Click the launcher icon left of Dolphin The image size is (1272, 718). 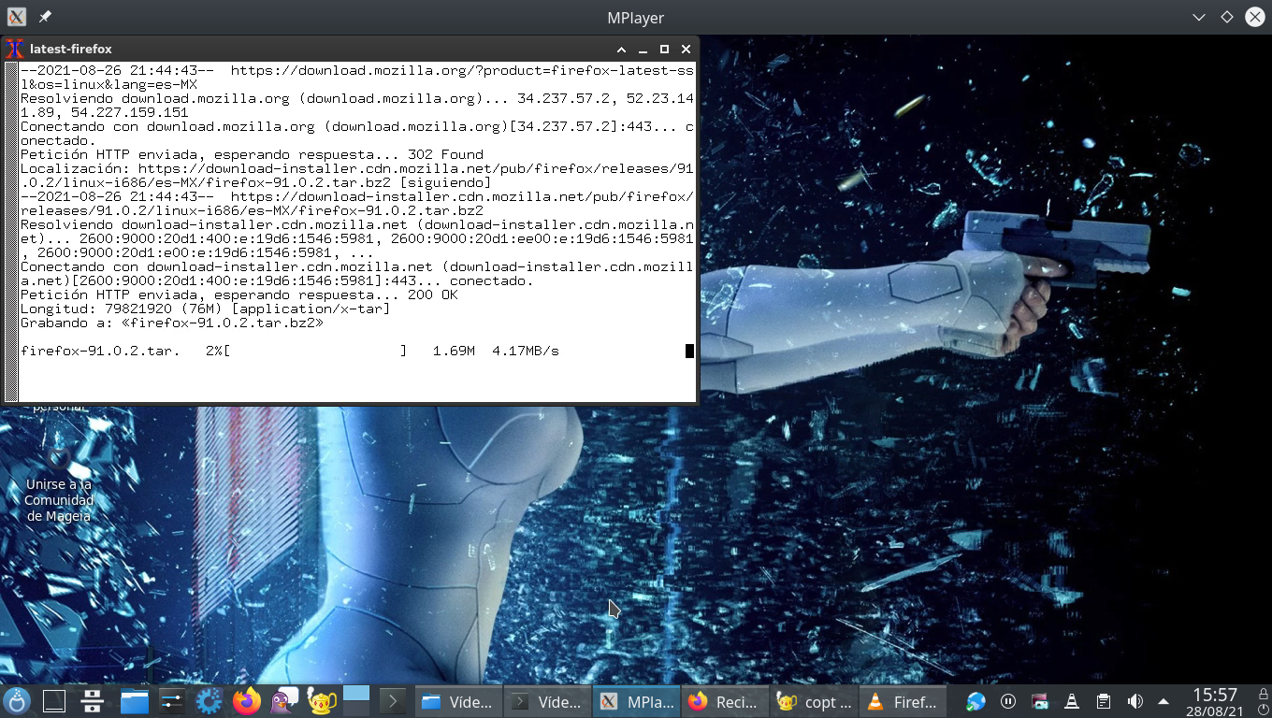(92, 701)
